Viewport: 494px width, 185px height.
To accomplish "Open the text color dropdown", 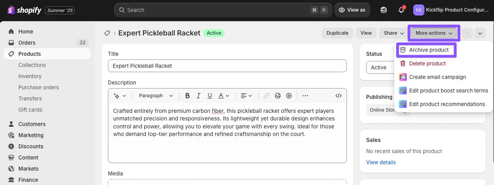I will 224,96.
